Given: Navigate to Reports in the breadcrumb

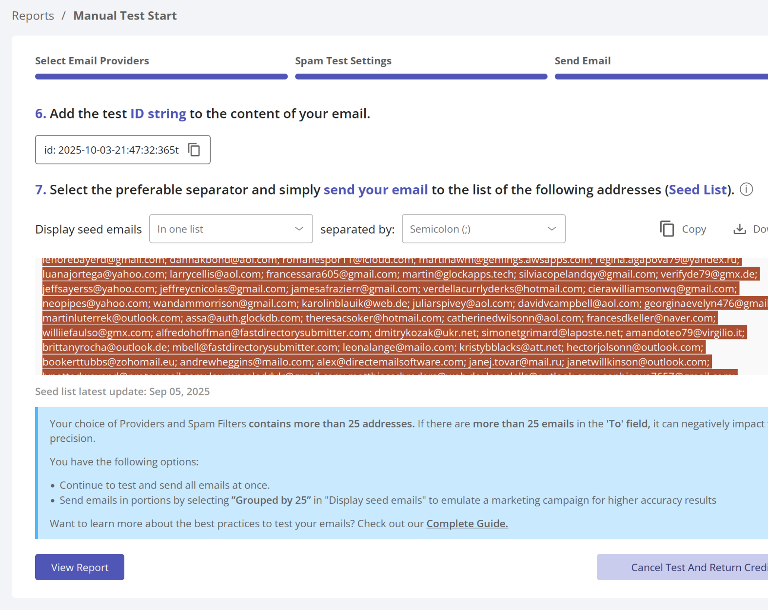Looking at the screenshot, I should 33,16.
